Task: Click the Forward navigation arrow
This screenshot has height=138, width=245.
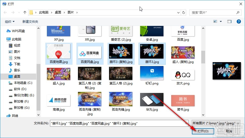Action: pos(13,12)
